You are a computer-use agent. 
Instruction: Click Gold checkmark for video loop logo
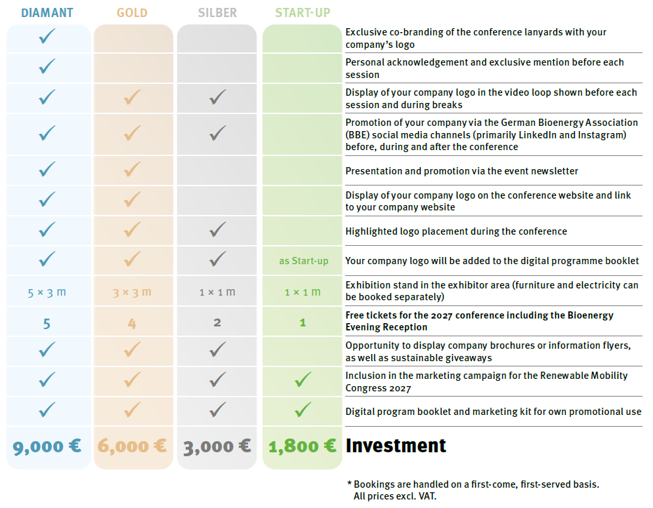coord(133,98)
